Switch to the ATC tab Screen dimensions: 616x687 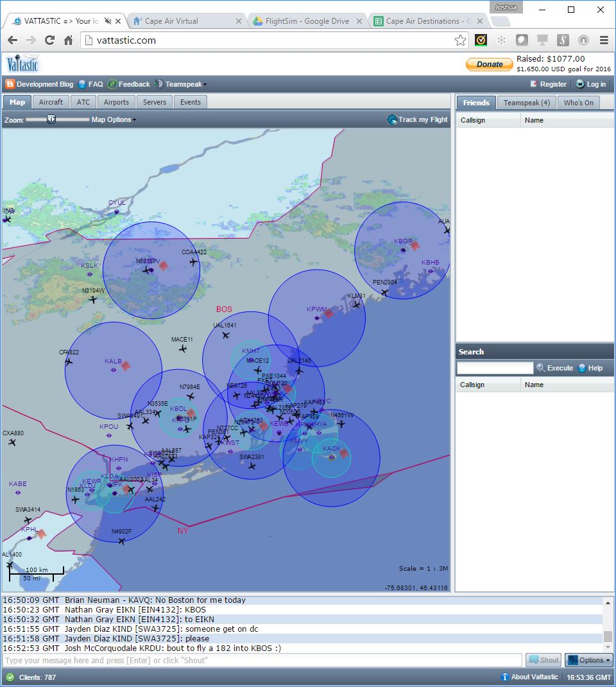[83, 102]
